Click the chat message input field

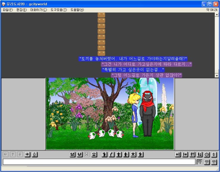[99, 162]
